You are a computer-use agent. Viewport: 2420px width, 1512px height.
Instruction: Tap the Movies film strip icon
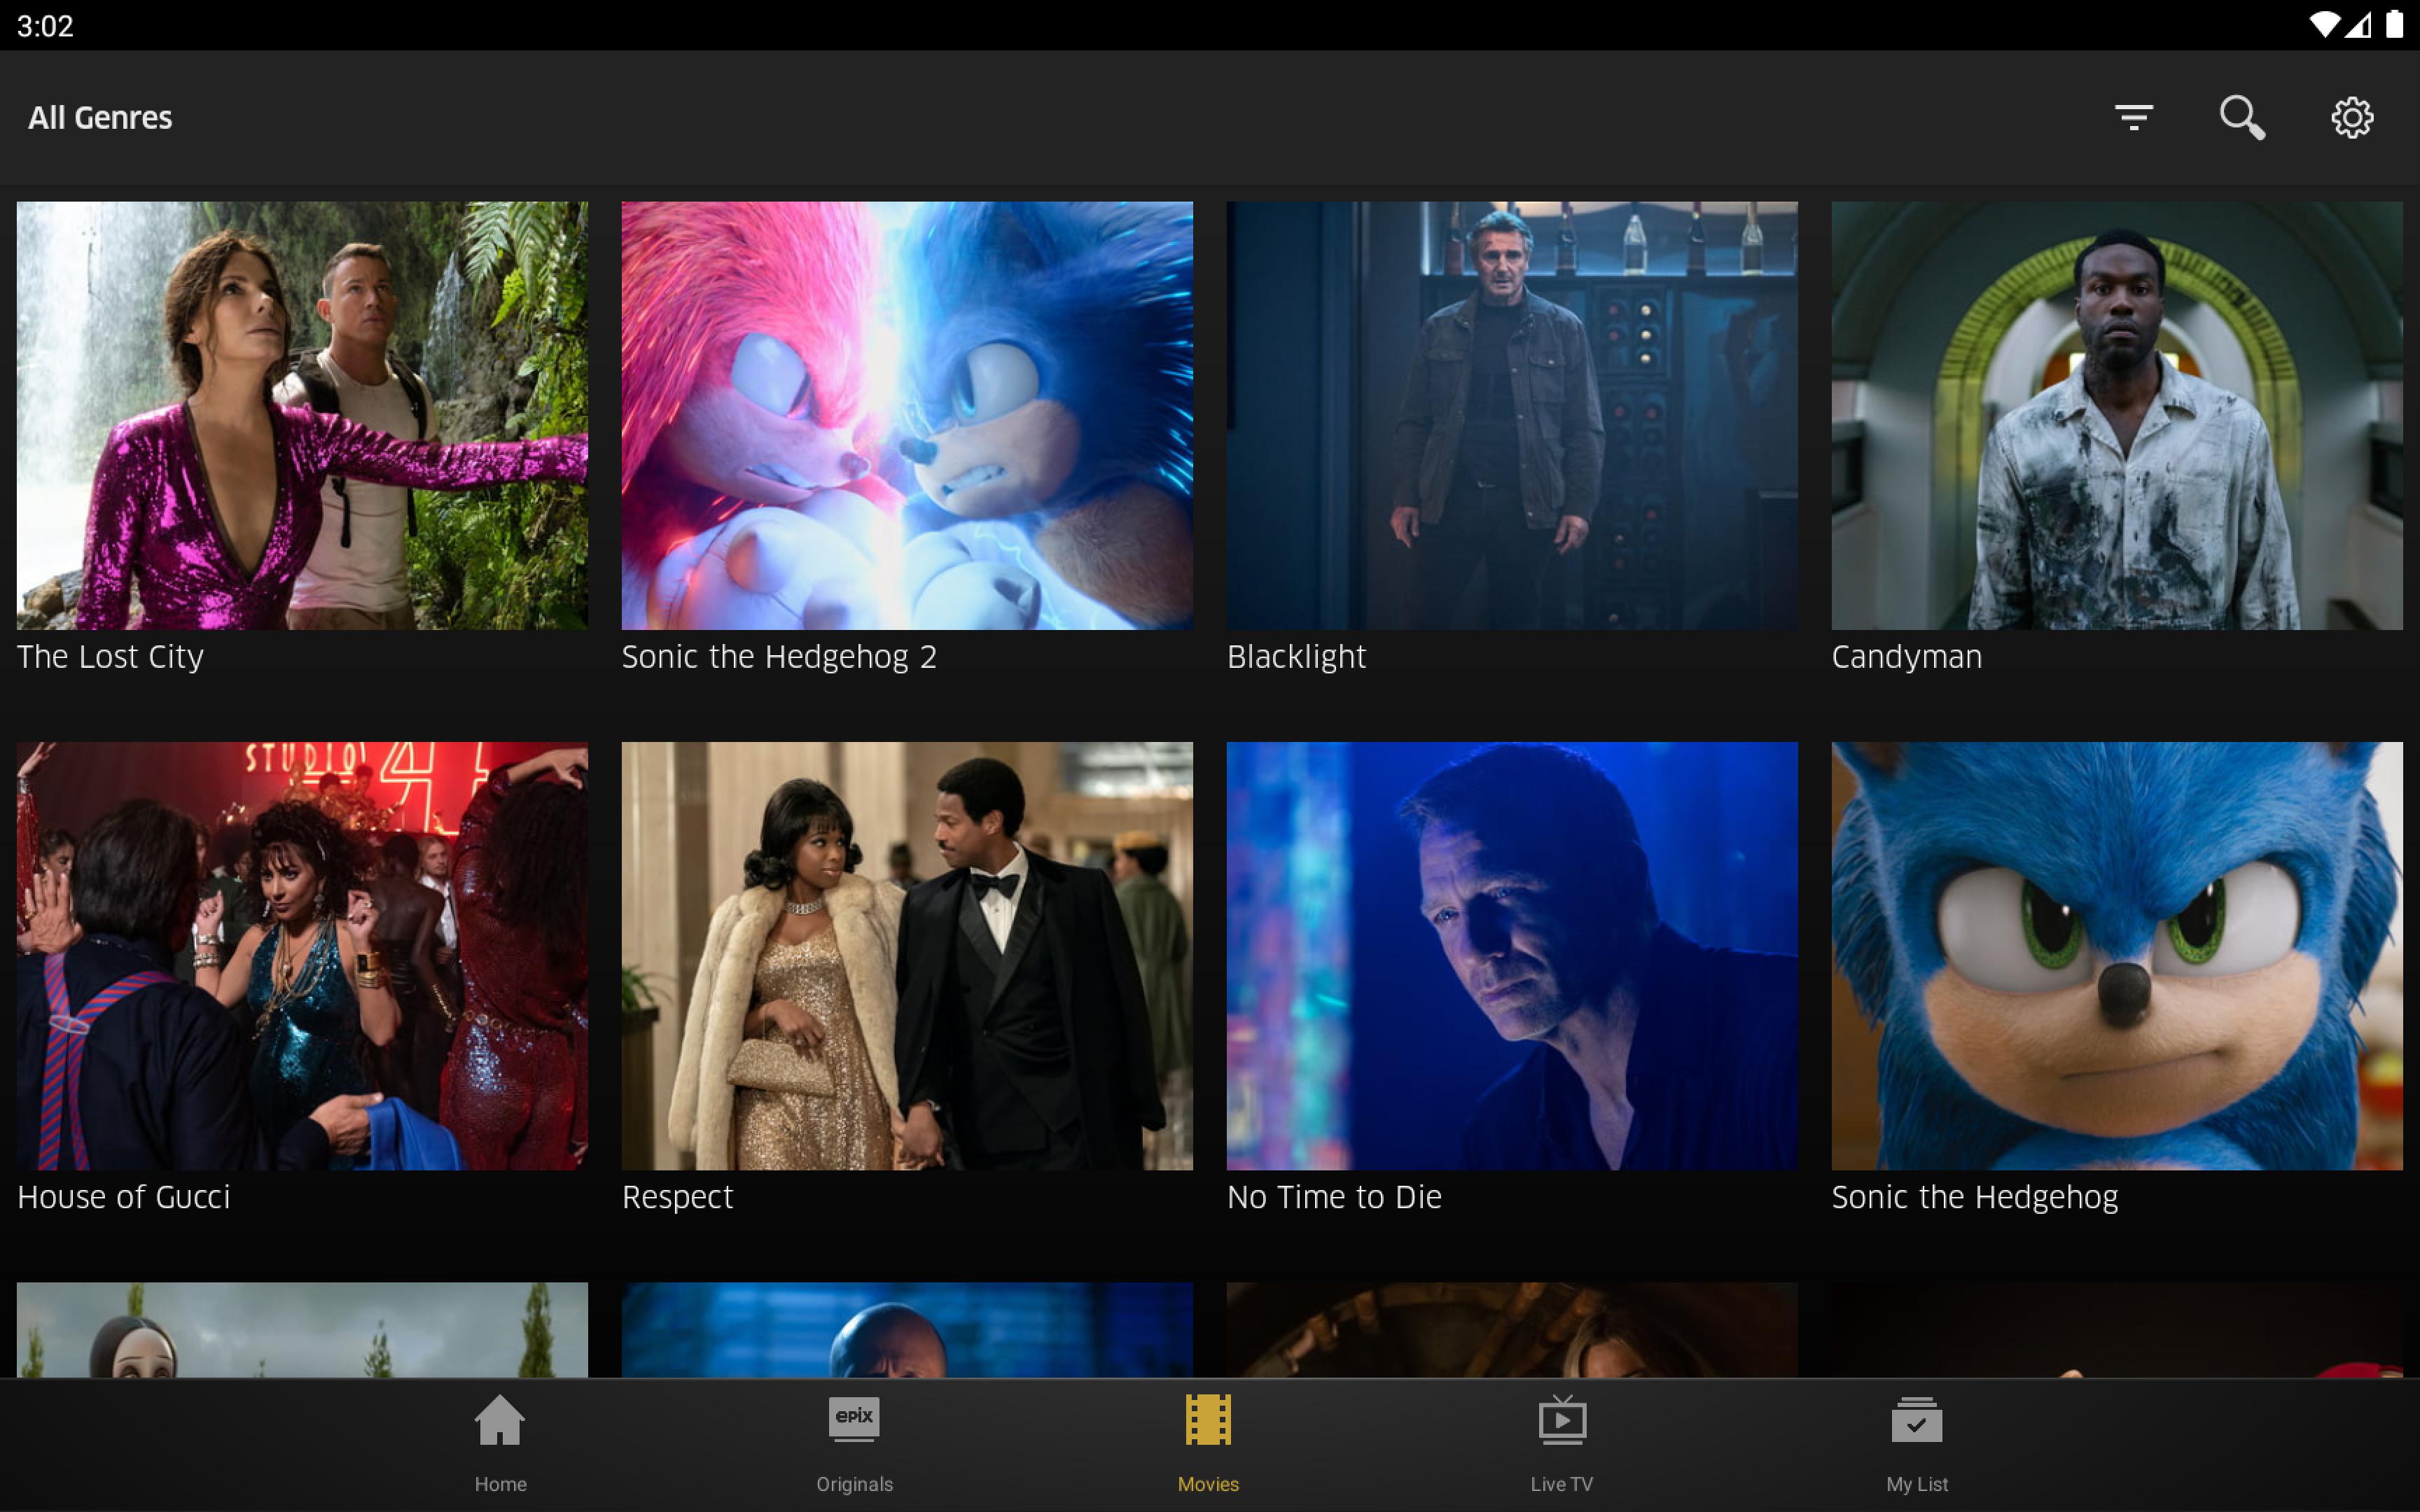(x=1208, y=1420)
